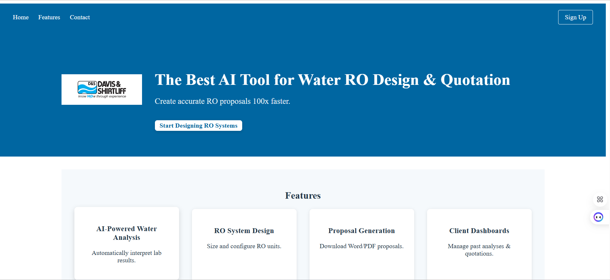Click 'Create accurate RO proposals 100x faster.'
610x280 pixels.
click(x=223, y=101)
